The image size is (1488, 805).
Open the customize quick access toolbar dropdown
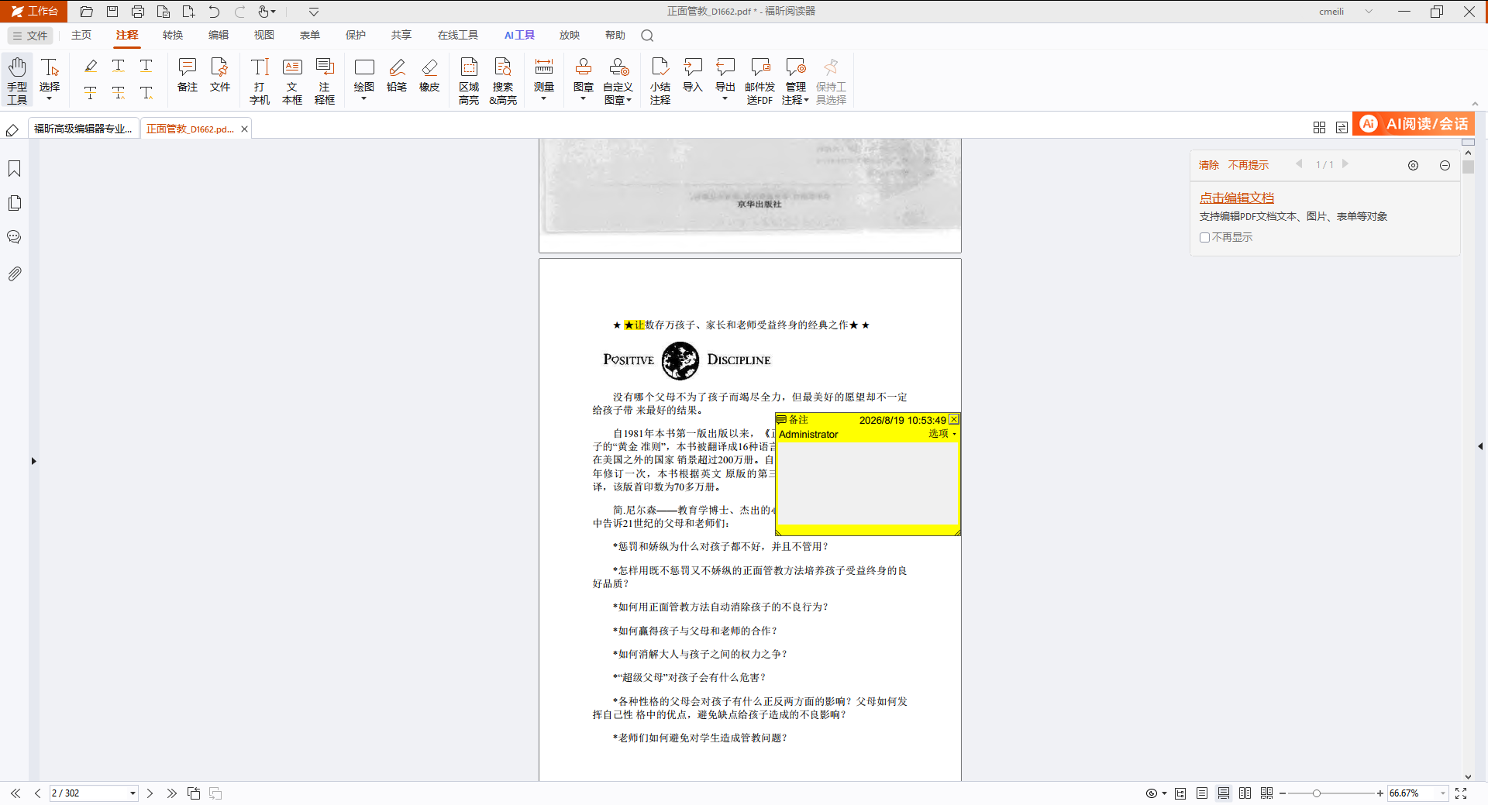[x=314, y=12]
